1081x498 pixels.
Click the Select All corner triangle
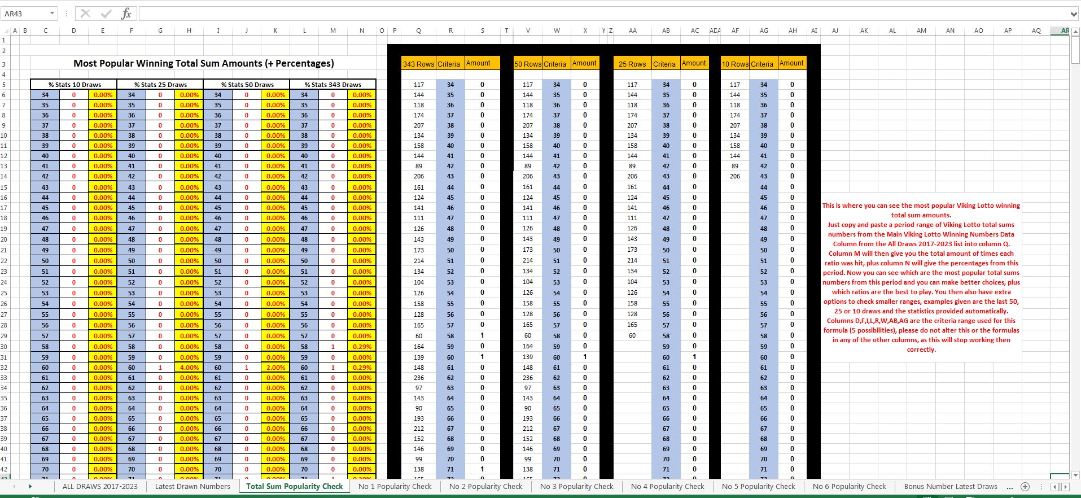coord(6,30)
